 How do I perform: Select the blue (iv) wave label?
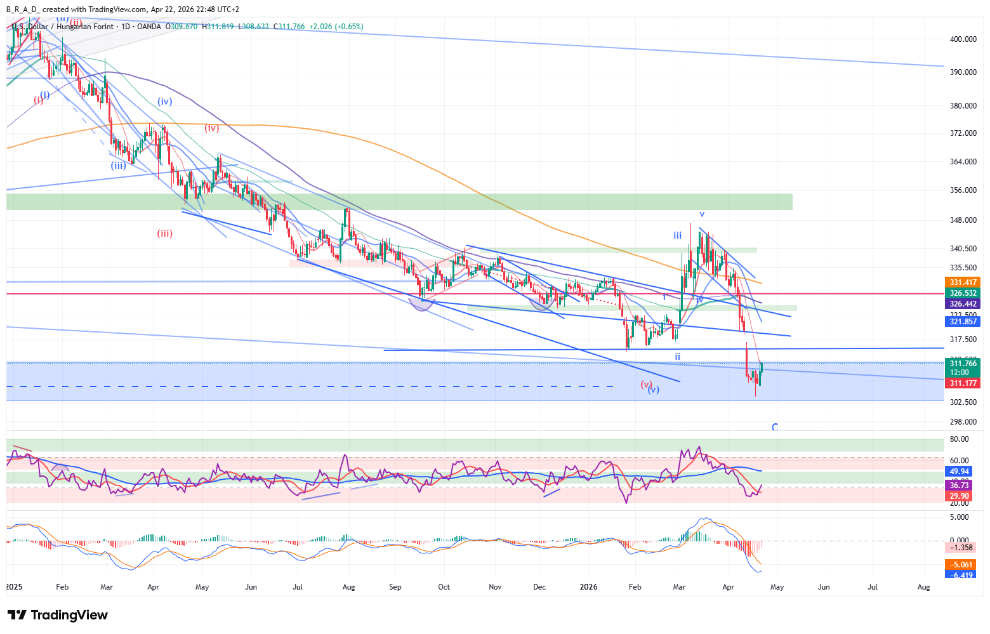pos(165,102)
